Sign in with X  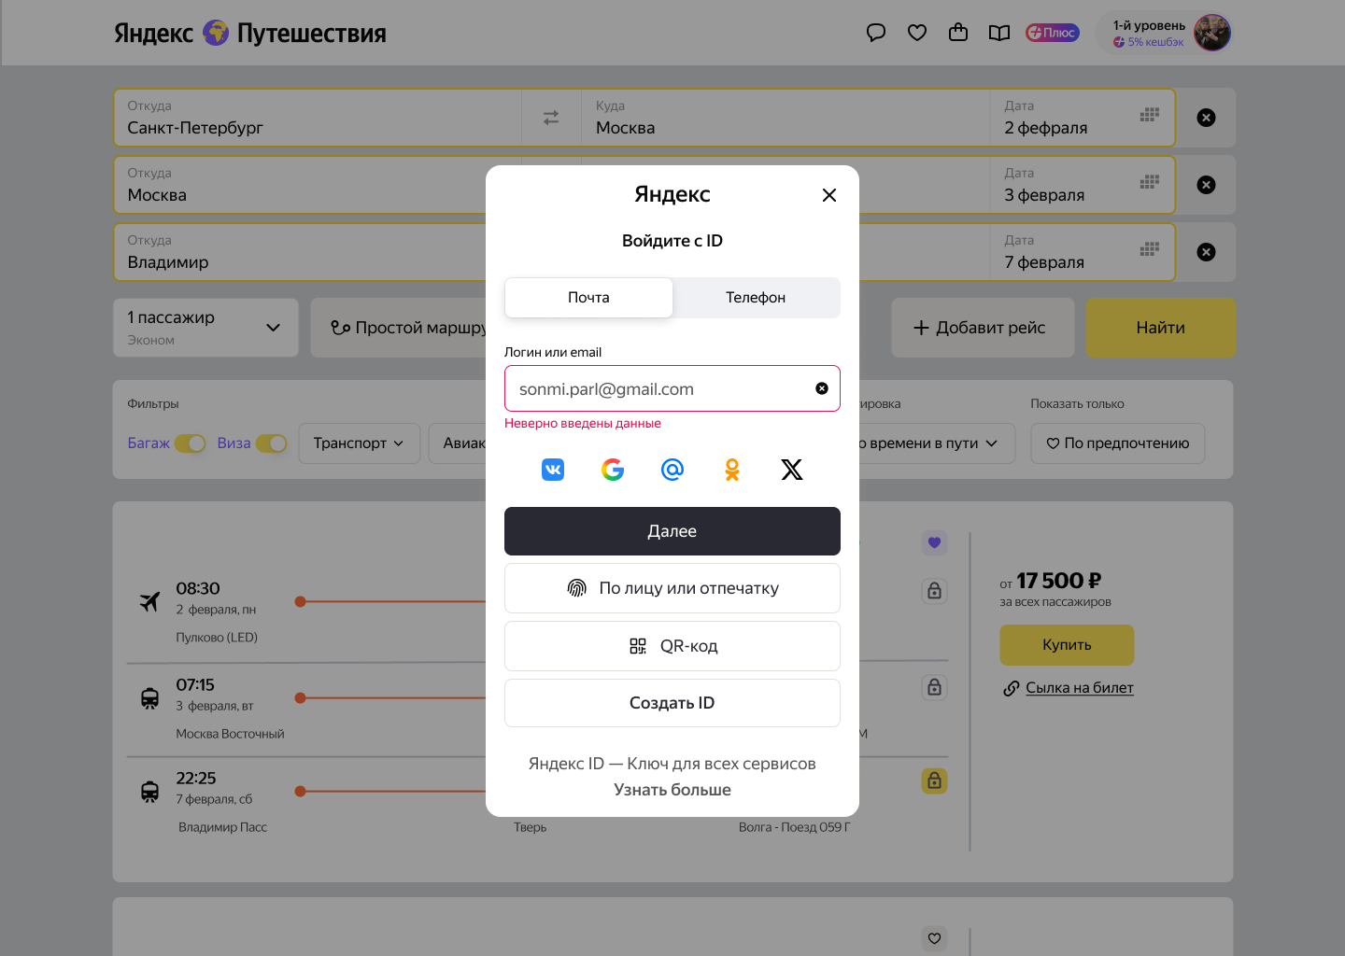point(792,470)
